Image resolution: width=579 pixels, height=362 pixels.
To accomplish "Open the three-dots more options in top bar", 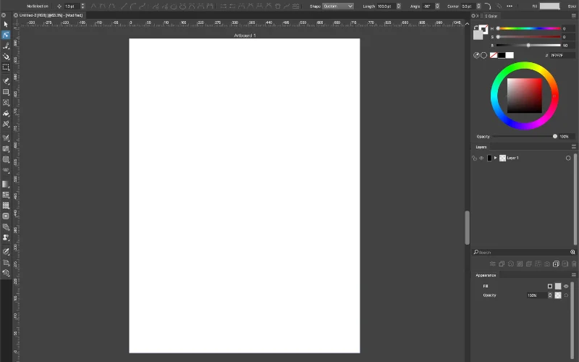I will (x=510, y=7).
